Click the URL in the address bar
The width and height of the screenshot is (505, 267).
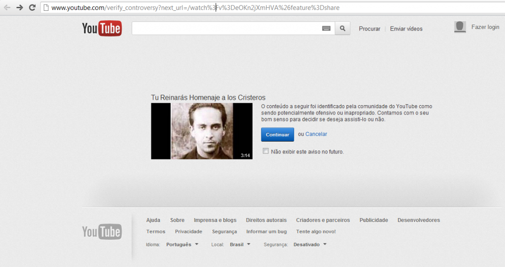tap(195, 8)
